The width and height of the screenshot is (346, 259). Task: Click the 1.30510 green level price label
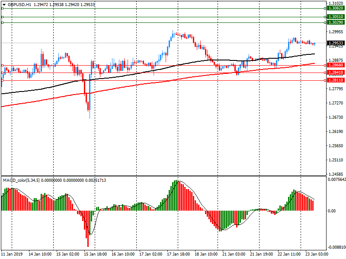coord(336,17)
